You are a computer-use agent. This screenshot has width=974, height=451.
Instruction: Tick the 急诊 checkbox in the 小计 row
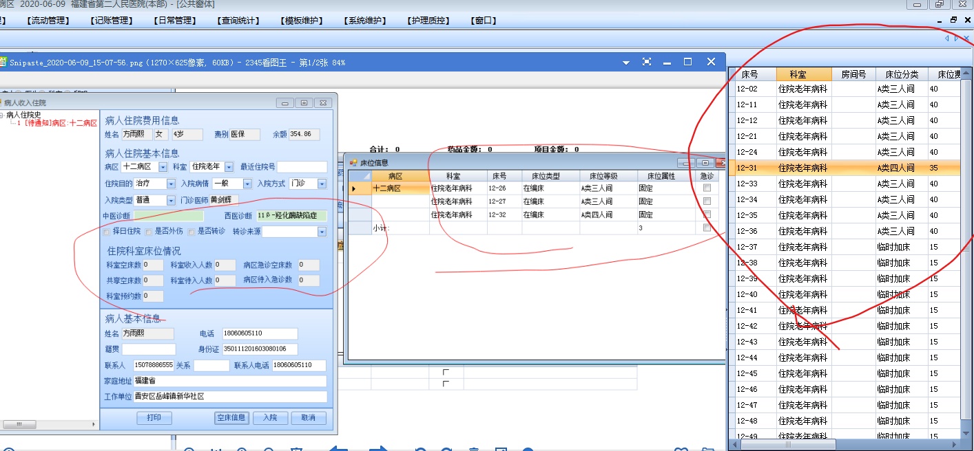pos(707,228)
